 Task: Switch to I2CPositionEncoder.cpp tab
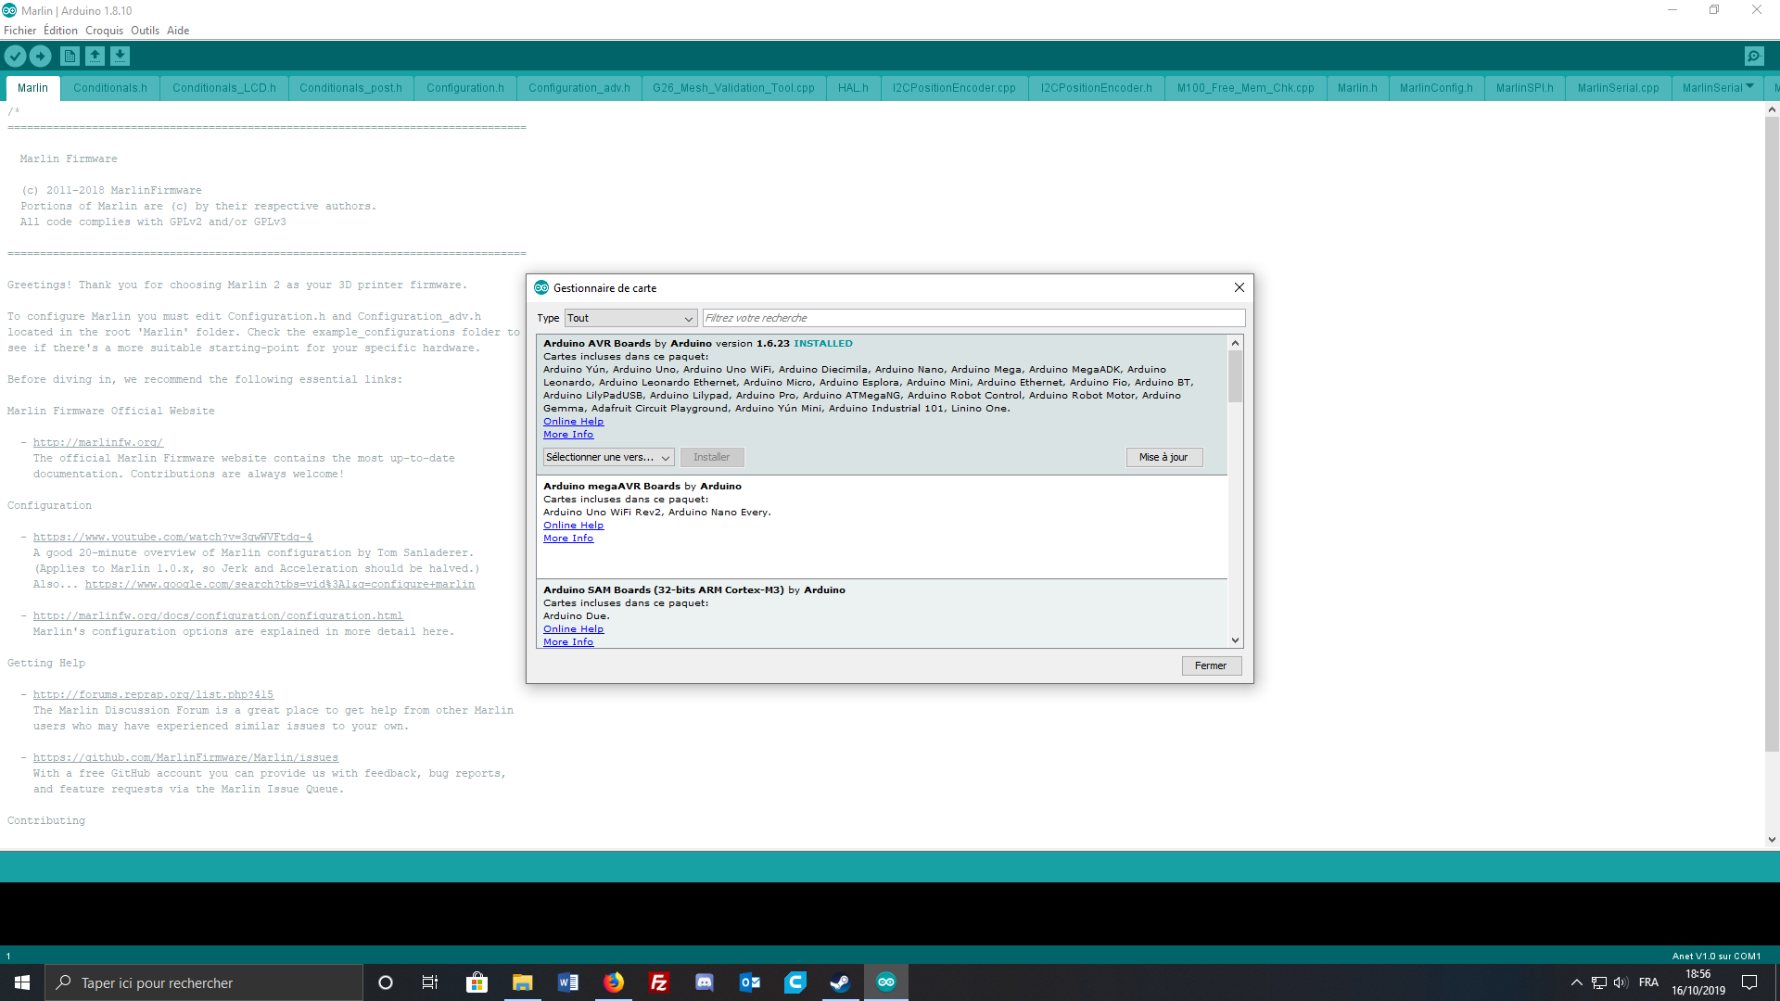pyautogui.click(x=954, y=88)
